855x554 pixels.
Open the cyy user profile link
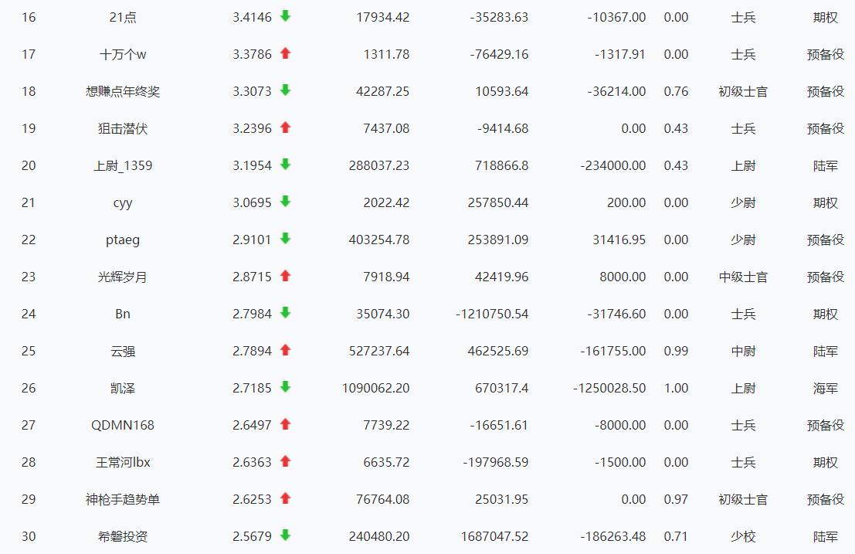[123, 202]
